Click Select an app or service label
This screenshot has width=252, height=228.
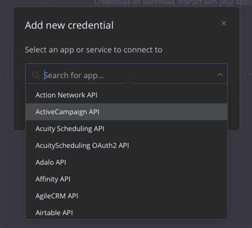[x=94, y=50]
